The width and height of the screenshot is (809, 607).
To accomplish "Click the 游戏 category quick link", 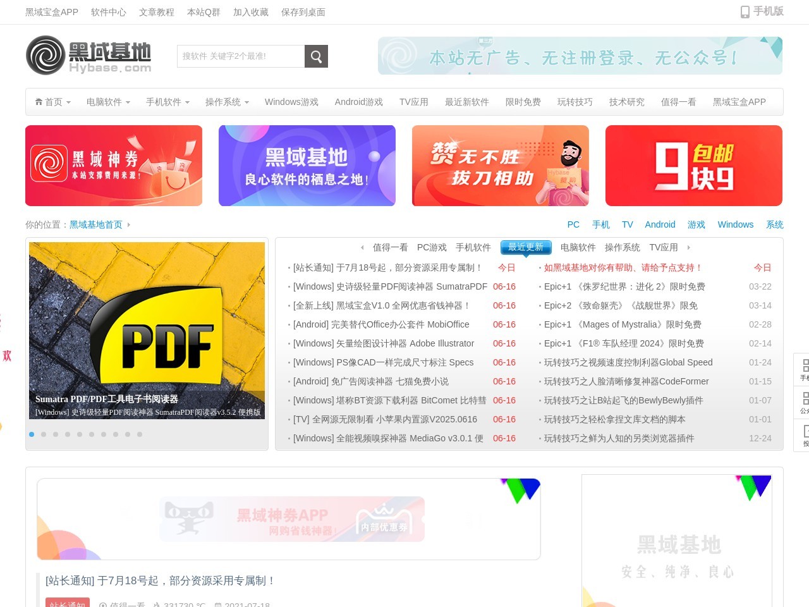I will (696, 224).
